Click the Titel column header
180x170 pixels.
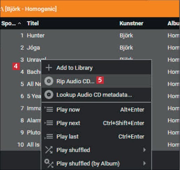tap(33, 23)
